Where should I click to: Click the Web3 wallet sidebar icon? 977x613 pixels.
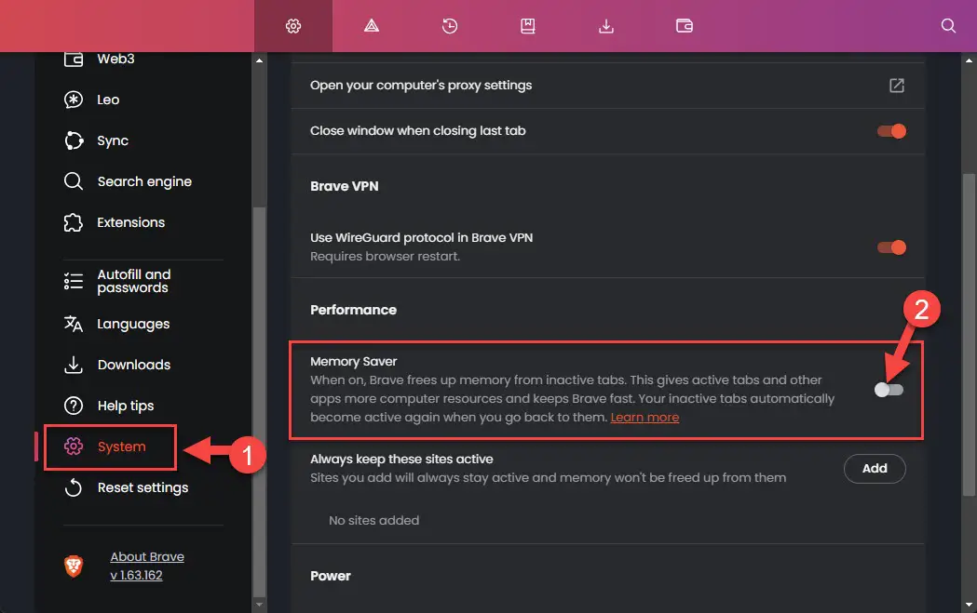click(74, 60)
